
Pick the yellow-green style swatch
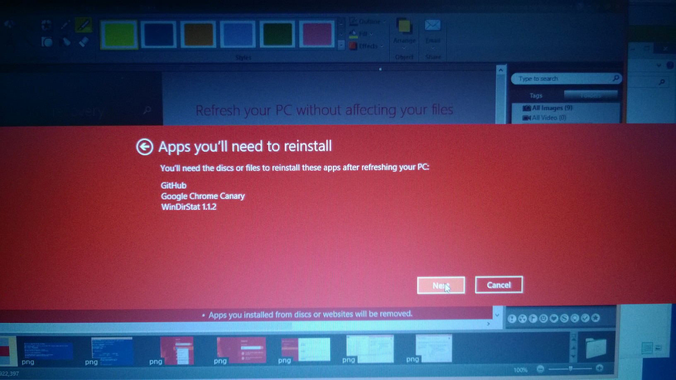point(119,34)
